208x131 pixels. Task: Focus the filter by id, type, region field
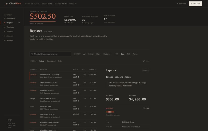(x=50, y=54)
